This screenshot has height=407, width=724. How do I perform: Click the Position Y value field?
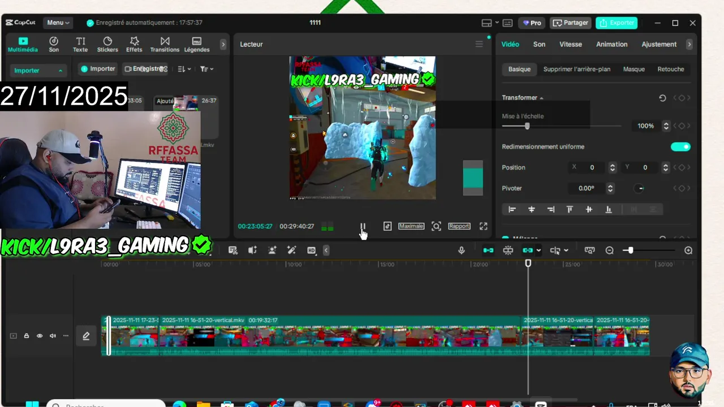645,167
